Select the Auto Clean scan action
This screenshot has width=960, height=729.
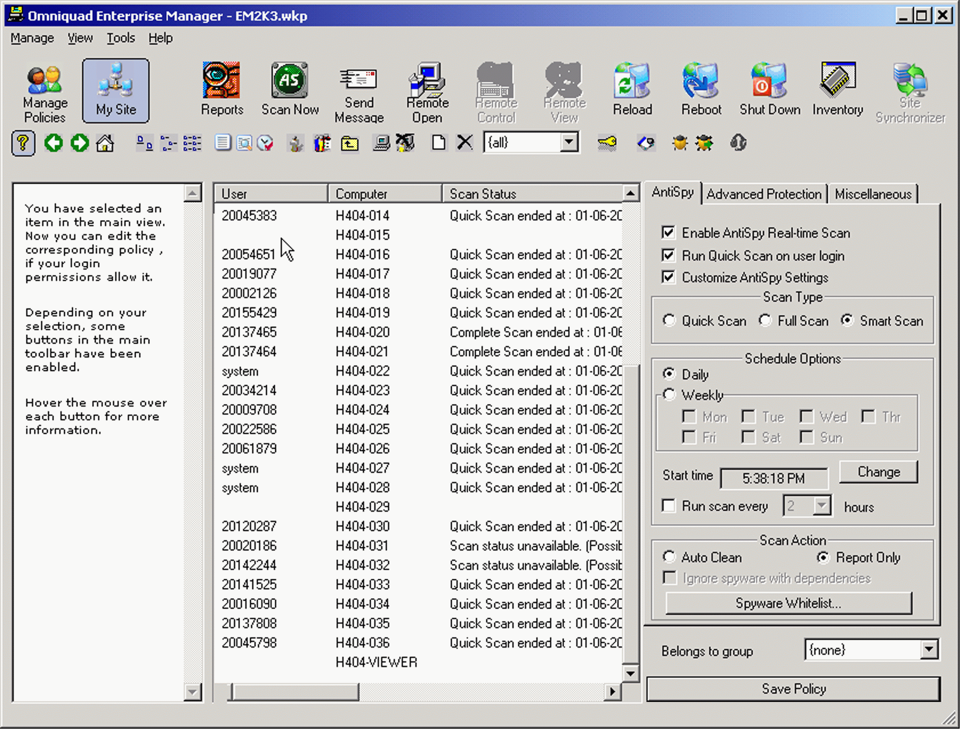[669, 557]
